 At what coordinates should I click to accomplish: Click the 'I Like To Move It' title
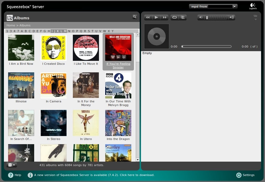[x=86, y=64]
